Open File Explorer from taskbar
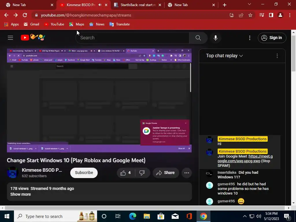Screen dimensions: 296x222 pos(147,216)
